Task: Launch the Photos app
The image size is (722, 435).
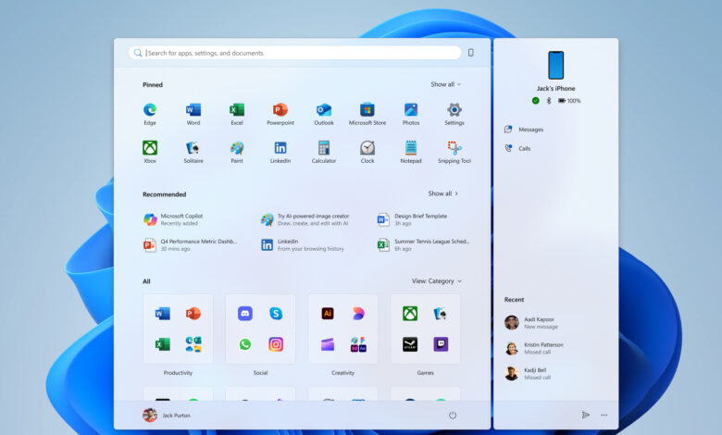Action: [411, 113]
